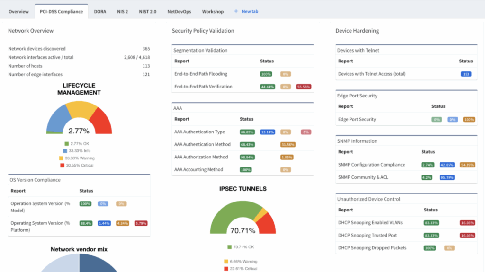Click the 'SNMP Community & ACL' report name
Screen dimensions: 485x272
coord(363,177)
